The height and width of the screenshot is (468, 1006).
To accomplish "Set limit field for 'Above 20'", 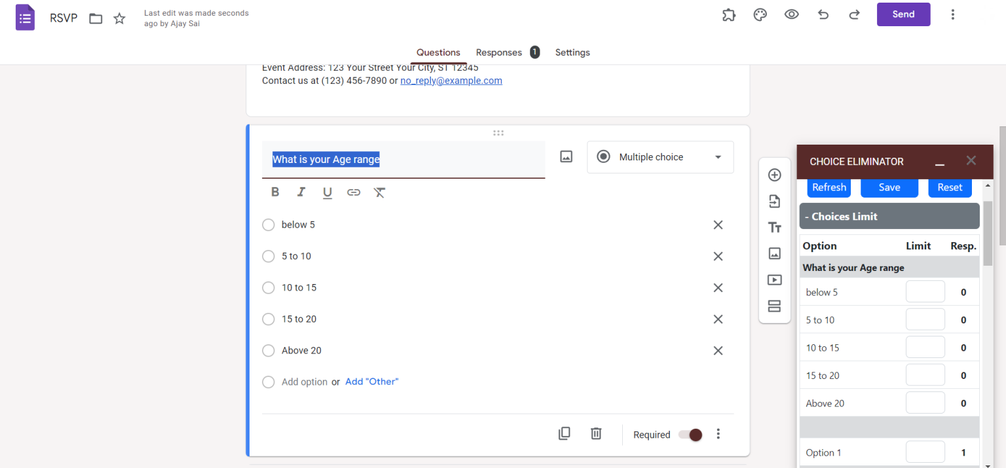I will [925, 403].
